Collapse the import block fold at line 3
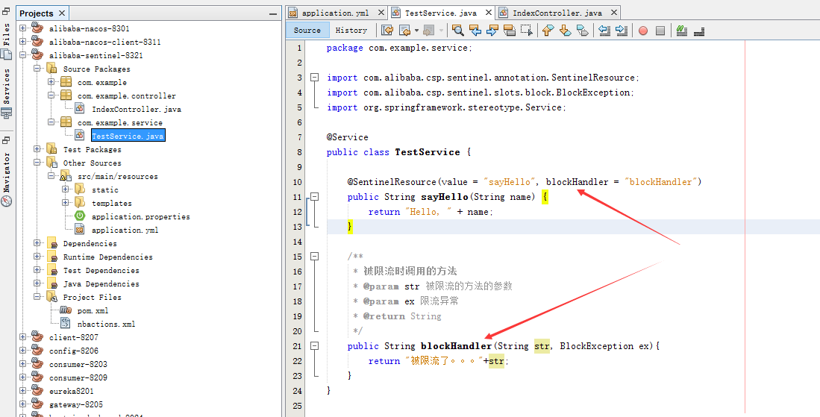Screen dimensions: 820x417 tap(314, 78)
